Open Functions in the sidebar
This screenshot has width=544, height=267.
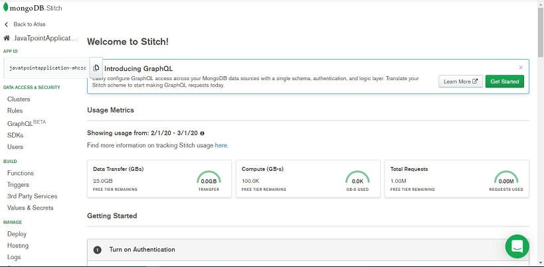point(21,173)
